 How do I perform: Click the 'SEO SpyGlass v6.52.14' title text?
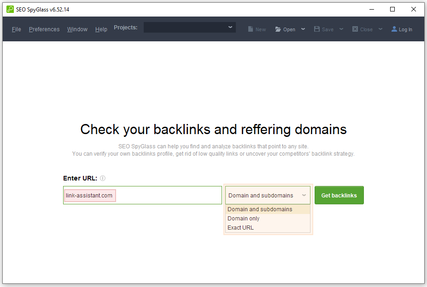point(42,10)
